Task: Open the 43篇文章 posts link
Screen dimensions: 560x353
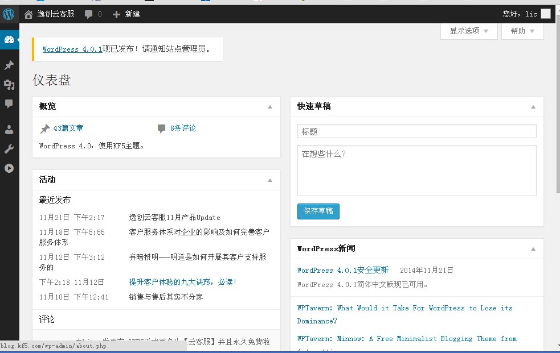Action: (x=68, y=128)
